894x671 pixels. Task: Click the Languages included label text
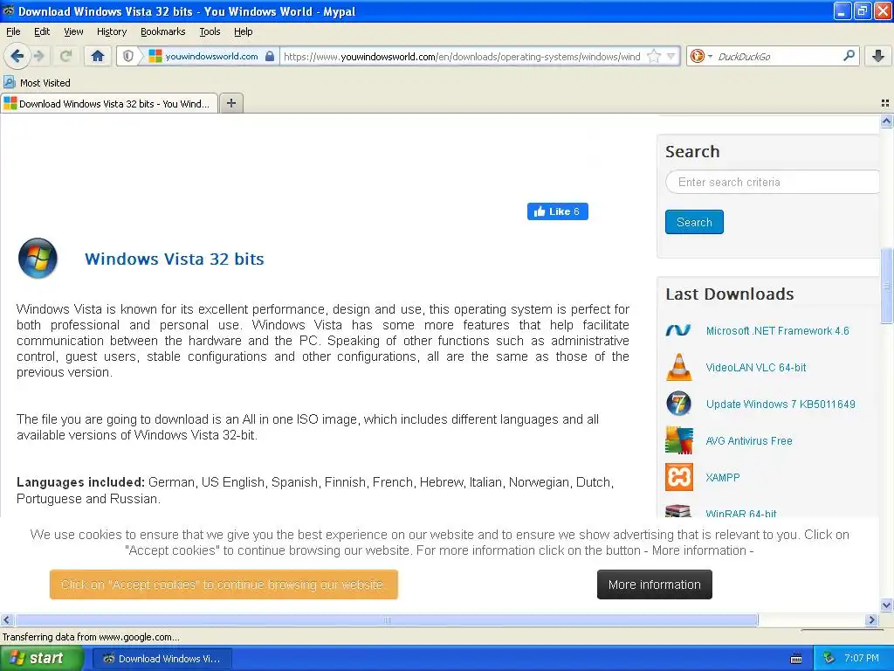pos(80,482)
